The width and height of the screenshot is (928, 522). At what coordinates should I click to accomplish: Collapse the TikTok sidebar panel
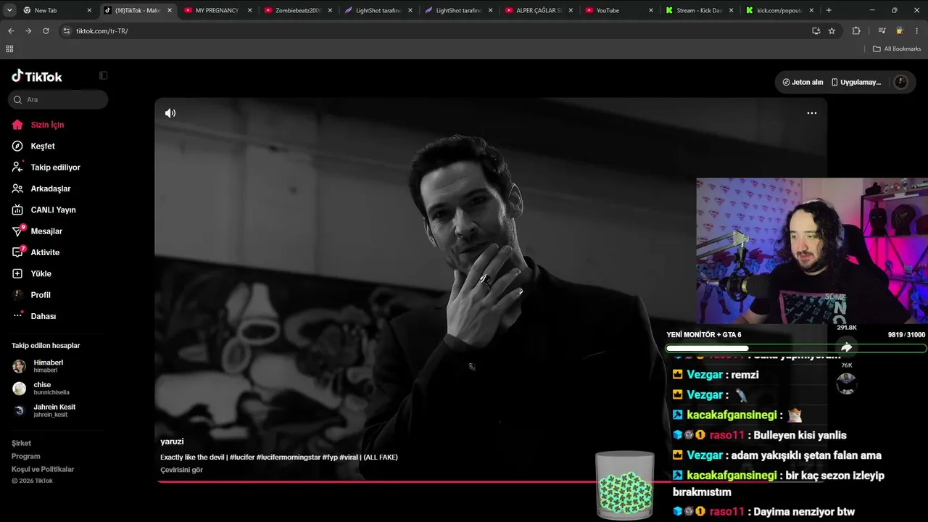pyautogui.click(x=103, y=75)
